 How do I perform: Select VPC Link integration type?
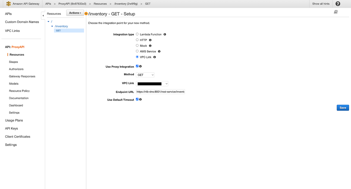137,57
